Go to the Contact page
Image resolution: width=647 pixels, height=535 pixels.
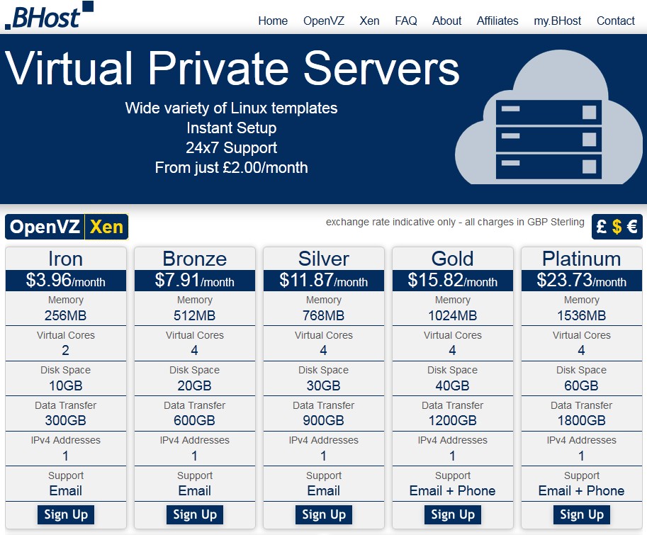pos(616,21)
